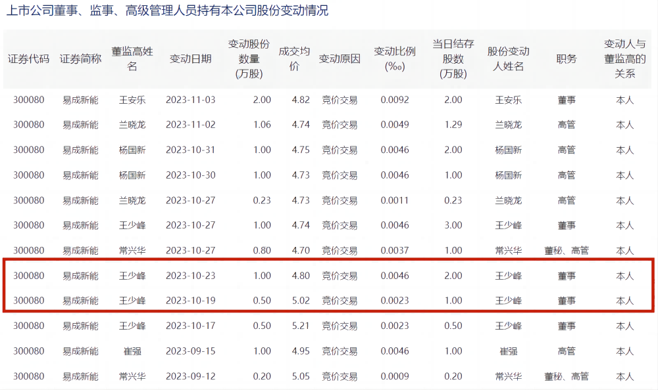Click 兰晓龙 in the 2023-11-02 row's 董监高姓名 column
This screenshot has width=658, height=390.
pyautogui.click(x=132, y=125)
